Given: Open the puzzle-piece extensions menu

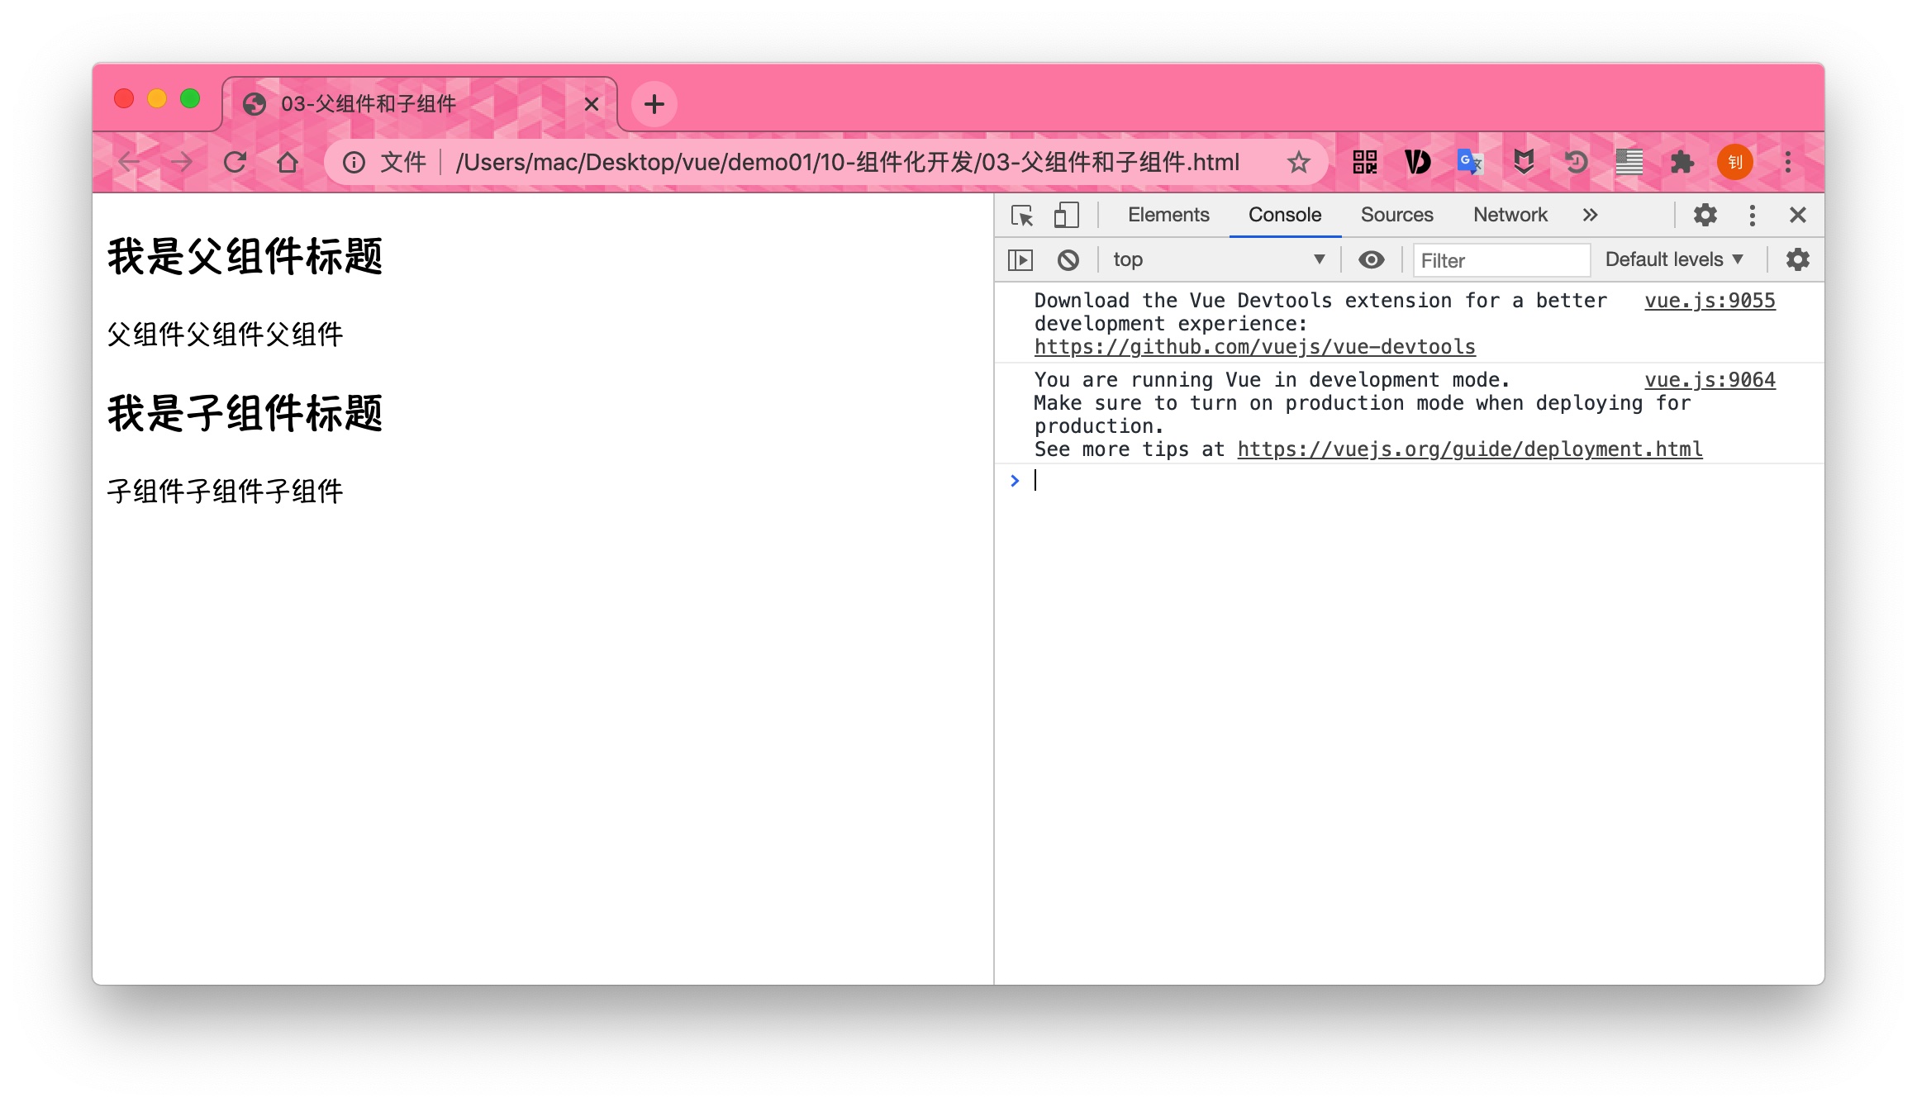Looking at the screenshot, I should [1682, 162].
